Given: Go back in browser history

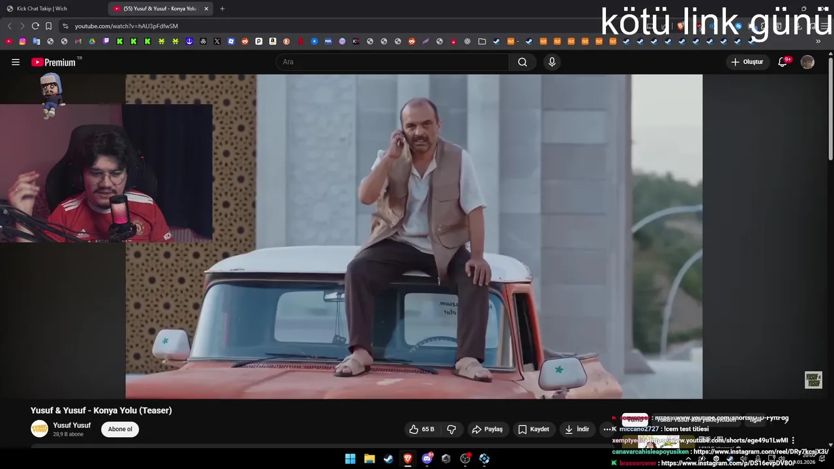Looking at the screenshot, I should point(9,26).
